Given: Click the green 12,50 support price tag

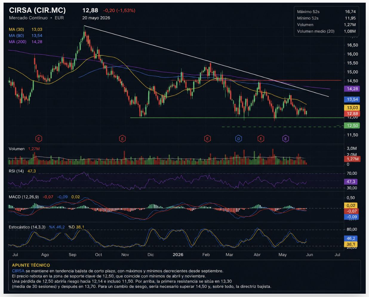Looking at the screenshot, I should point(352,126).
